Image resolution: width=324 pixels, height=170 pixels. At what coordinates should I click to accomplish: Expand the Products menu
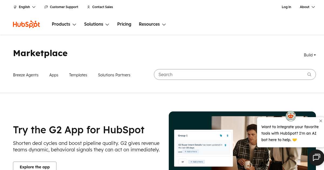point(64,24)
